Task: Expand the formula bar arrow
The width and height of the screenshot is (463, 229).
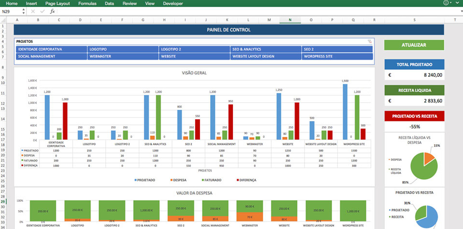Action: (x=461, y=11)
